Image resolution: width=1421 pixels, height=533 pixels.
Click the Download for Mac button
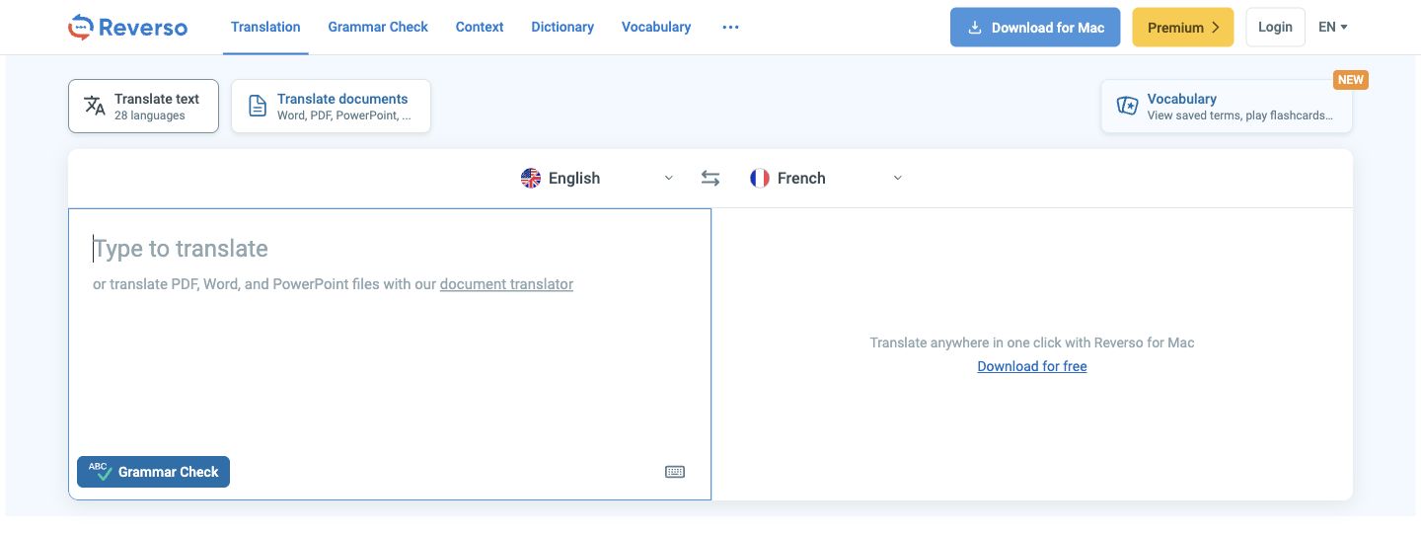click(1035, 28)
